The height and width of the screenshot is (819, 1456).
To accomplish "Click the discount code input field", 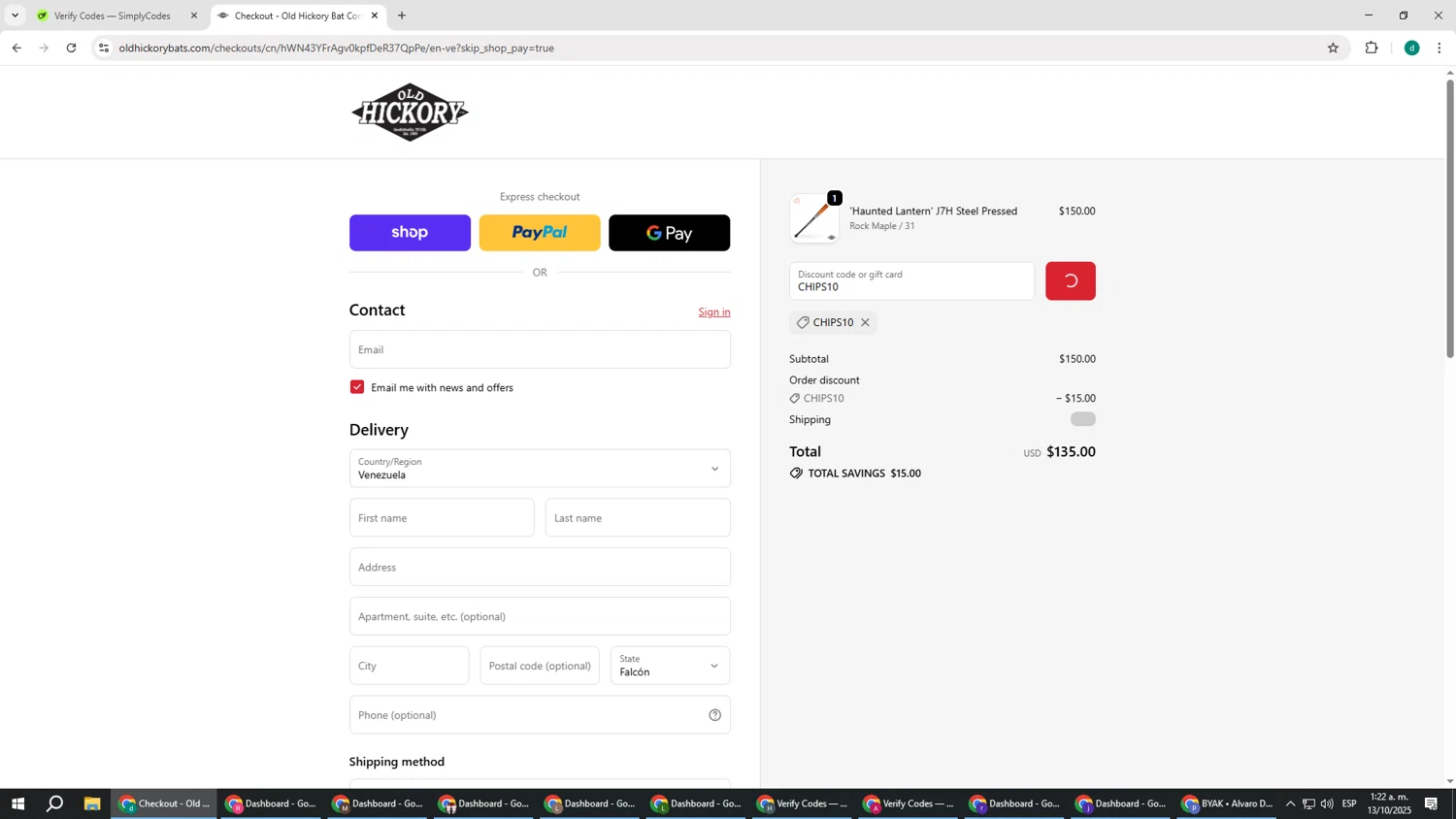I will point(911,281).
